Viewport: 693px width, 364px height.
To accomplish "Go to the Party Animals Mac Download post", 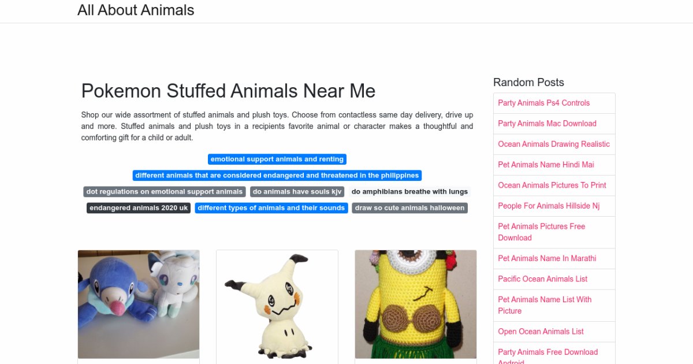I will (x=547, y=124).
